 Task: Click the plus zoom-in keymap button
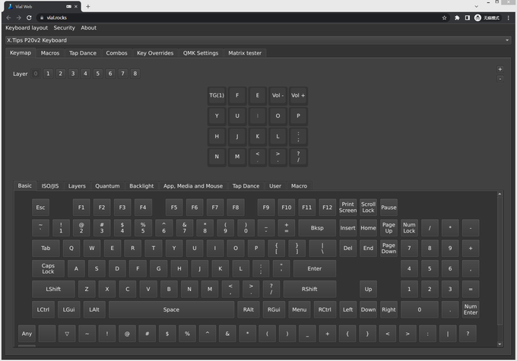point(500,69)
